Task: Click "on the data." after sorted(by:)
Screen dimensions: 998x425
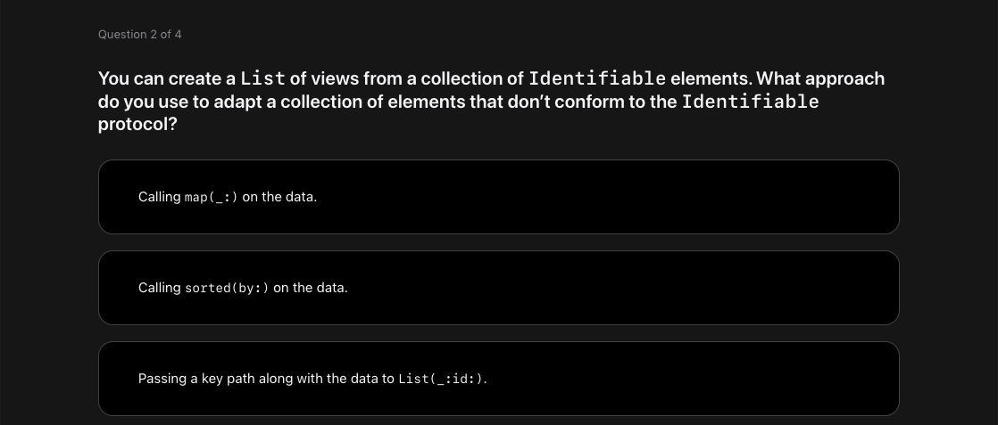Action: [x=311, y=288]
